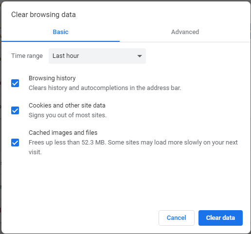Click the blue active-tab underline beneath Basic
This screenshot has width=251, height=234.
pyautogui.click(x=60, y=41)
